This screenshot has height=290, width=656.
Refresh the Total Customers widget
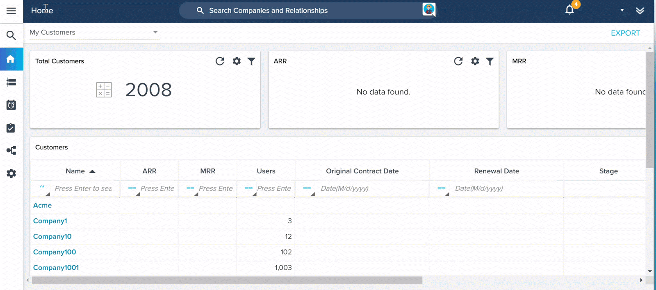(220, 61)
